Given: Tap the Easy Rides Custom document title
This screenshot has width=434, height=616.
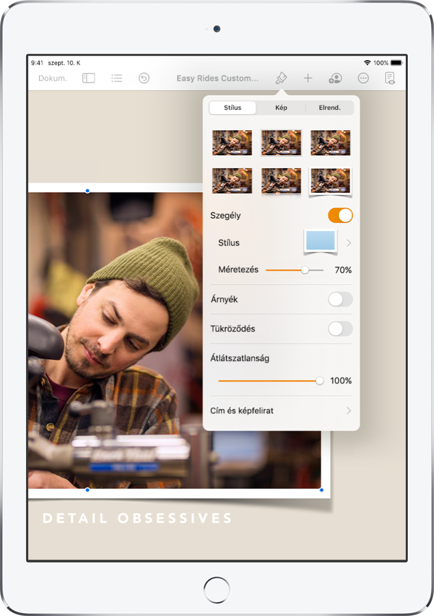Looking at the screenshot, I should (x=218, y=78).
